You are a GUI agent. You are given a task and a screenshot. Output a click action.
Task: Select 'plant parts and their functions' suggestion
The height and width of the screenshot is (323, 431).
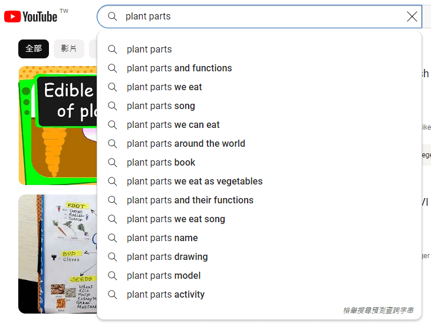(x=190, y=200)
